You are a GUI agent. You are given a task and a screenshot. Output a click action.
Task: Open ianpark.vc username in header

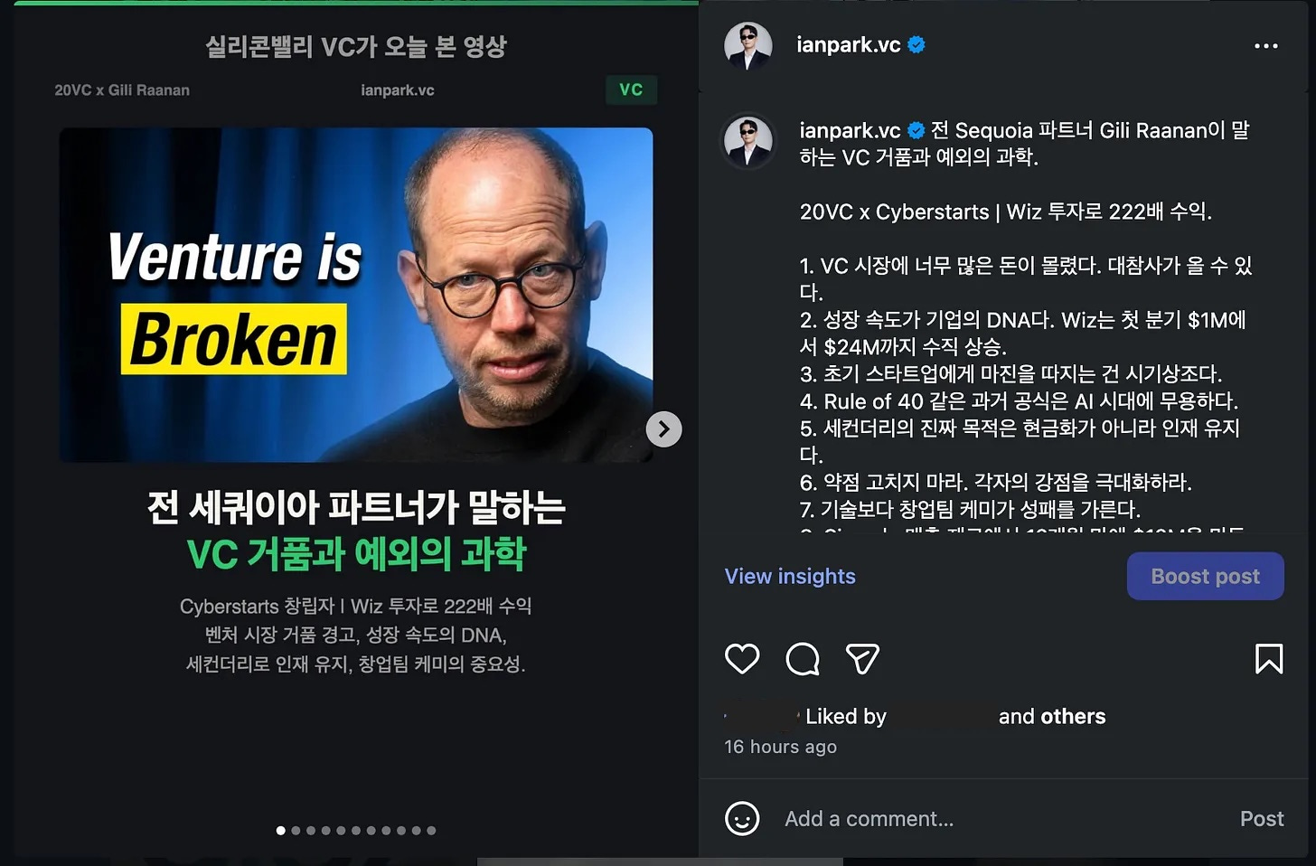coord(848,44)
